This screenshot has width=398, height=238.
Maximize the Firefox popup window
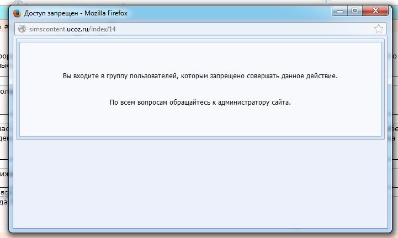pyautogui.click(x=354, y=10)
